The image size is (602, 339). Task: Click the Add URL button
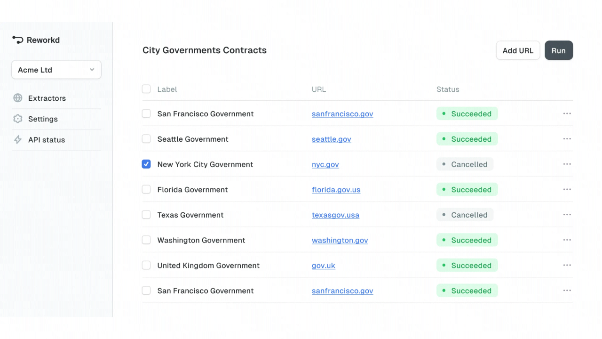(x=518, y=50)
